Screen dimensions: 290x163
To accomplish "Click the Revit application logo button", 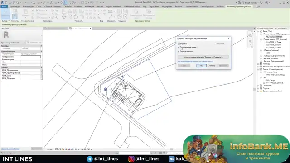I will click(x=2, y=2).
